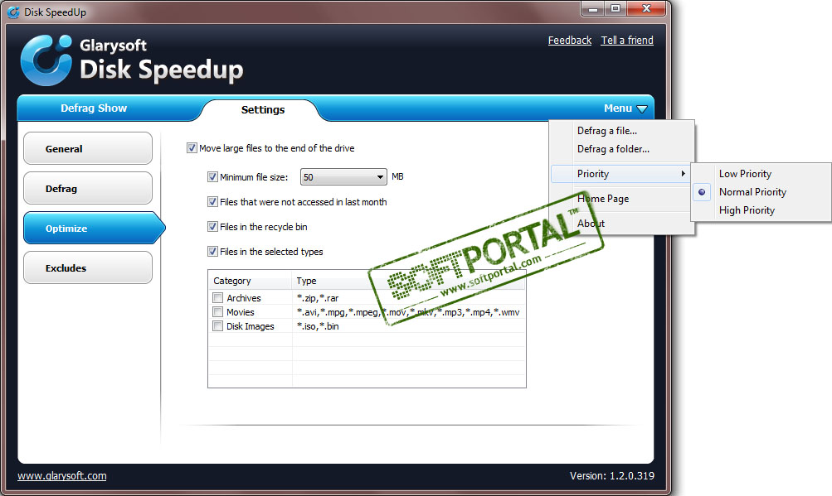832x496 pixels.
Task: Click the *.zip,*.rar type cell
Action: pyautogui.click(x=318, y=298)
